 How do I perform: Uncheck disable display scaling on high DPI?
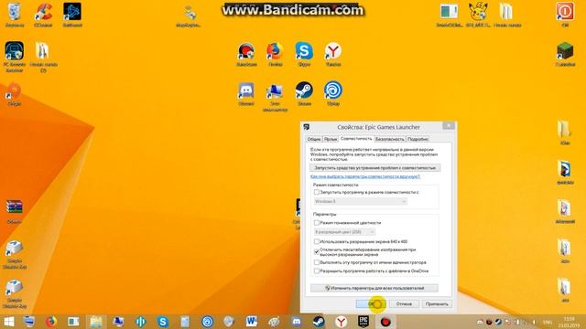(317, 252)
